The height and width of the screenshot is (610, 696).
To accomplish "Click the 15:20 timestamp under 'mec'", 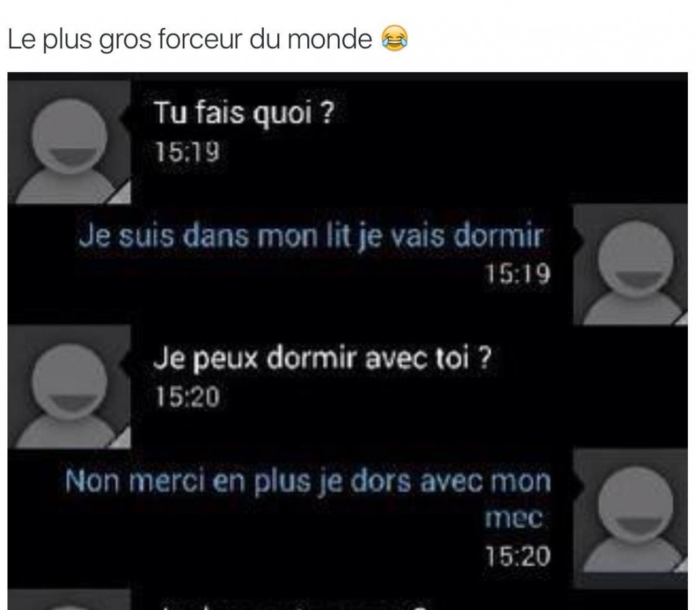I will coord(517,556).
